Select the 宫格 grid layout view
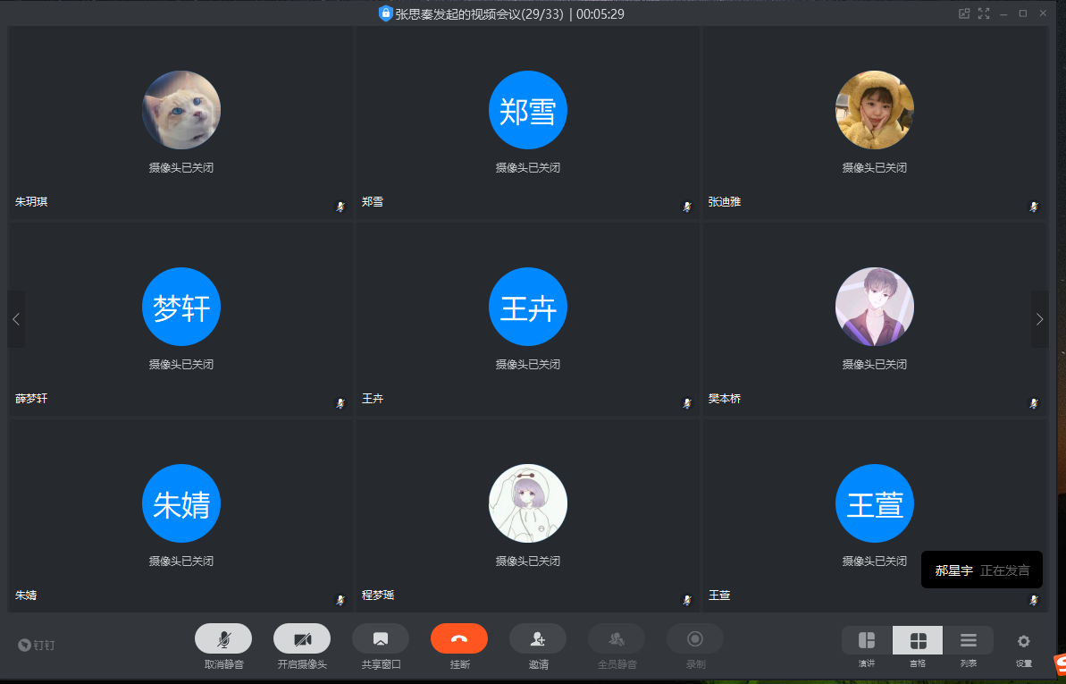This screenshot has width=1066, height=684. click(x=918, y=640)
